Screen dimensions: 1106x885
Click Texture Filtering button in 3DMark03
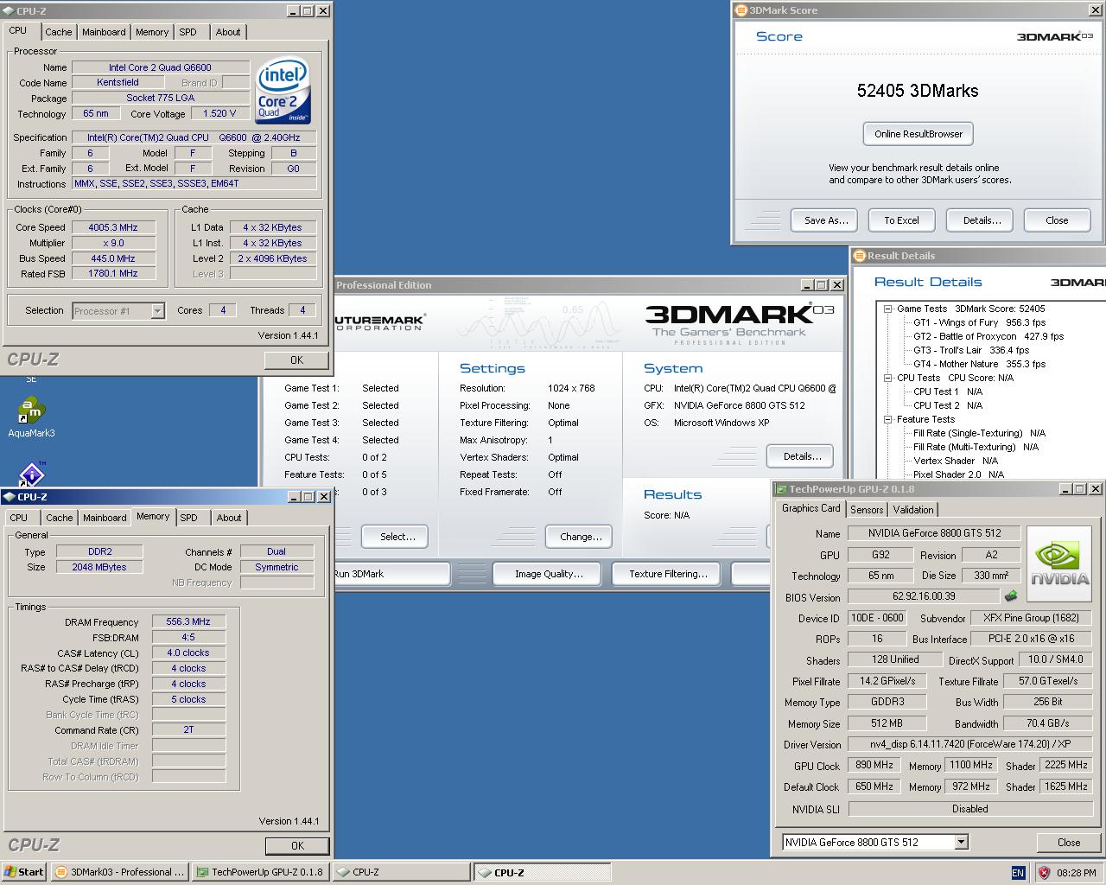[668, 574]
